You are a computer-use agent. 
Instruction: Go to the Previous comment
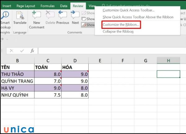(63, 18)
